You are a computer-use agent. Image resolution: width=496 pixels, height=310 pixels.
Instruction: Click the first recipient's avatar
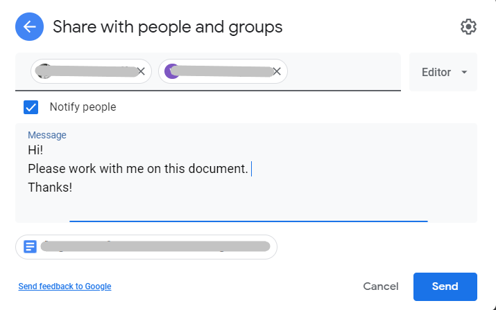click(x=44, y=71)
